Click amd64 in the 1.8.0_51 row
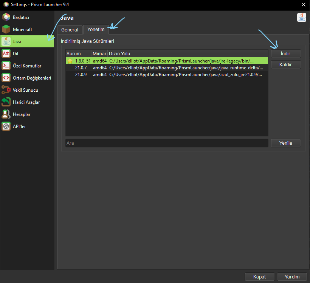Image resolution: width=310 pixels, height=283 pixels. (100, 61)
